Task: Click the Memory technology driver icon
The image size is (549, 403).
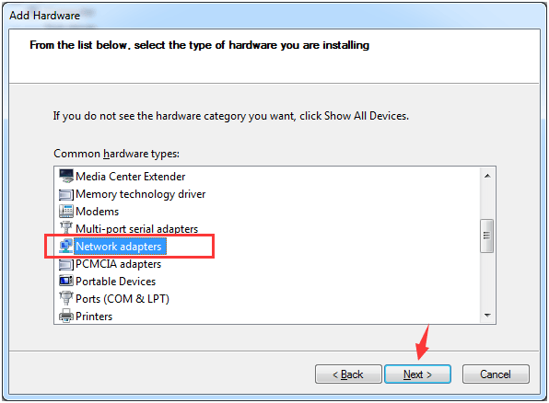Action: 66,194
